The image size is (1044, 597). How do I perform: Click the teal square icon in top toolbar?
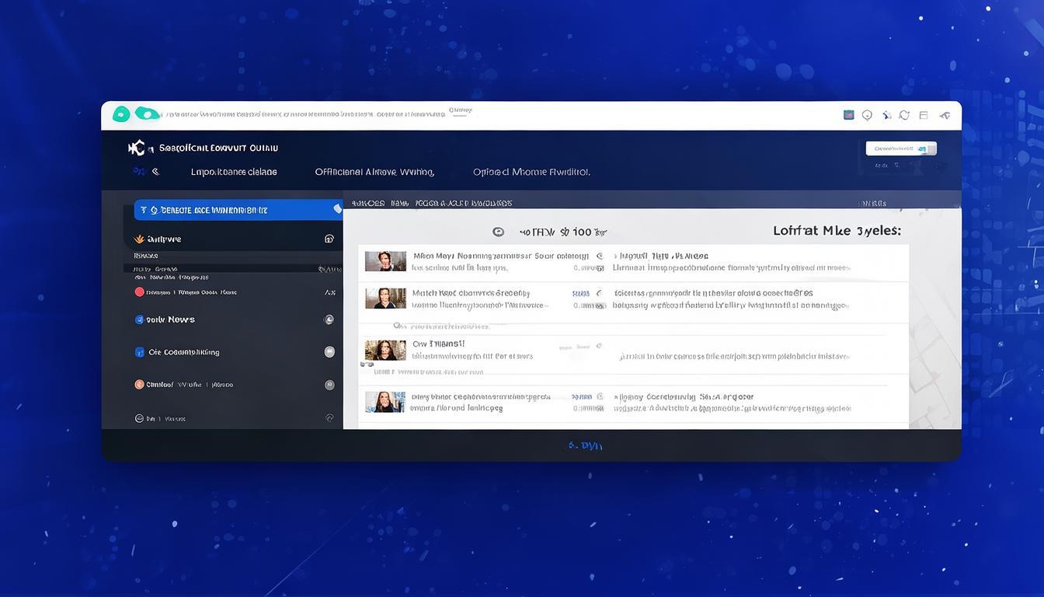(x=848, y=115)
